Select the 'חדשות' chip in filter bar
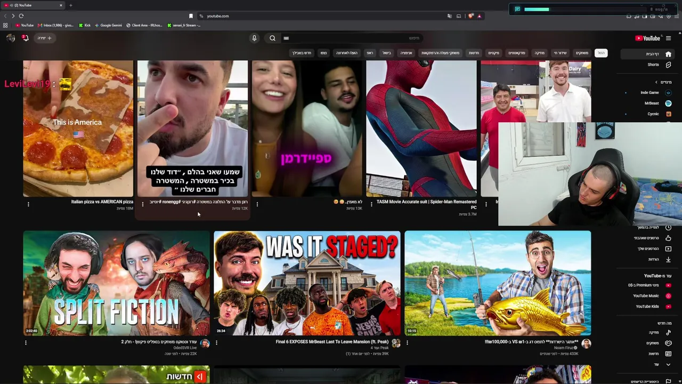 click(474, 53)
